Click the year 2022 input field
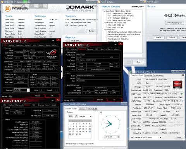The height and width of the screenshot is (149, 186). 72,116
